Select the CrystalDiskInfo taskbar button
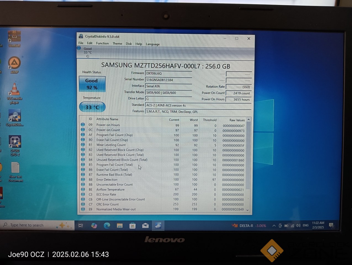Viewport: 352px width, 265px height. 158,226
